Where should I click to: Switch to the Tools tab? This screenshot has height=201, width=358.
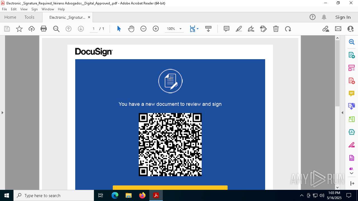coord(29,17)
